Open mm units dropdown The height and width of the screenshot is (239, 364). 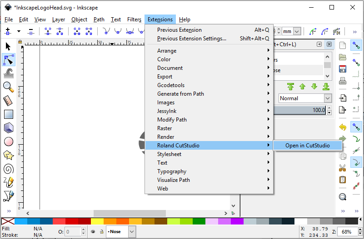click(297, 31)
